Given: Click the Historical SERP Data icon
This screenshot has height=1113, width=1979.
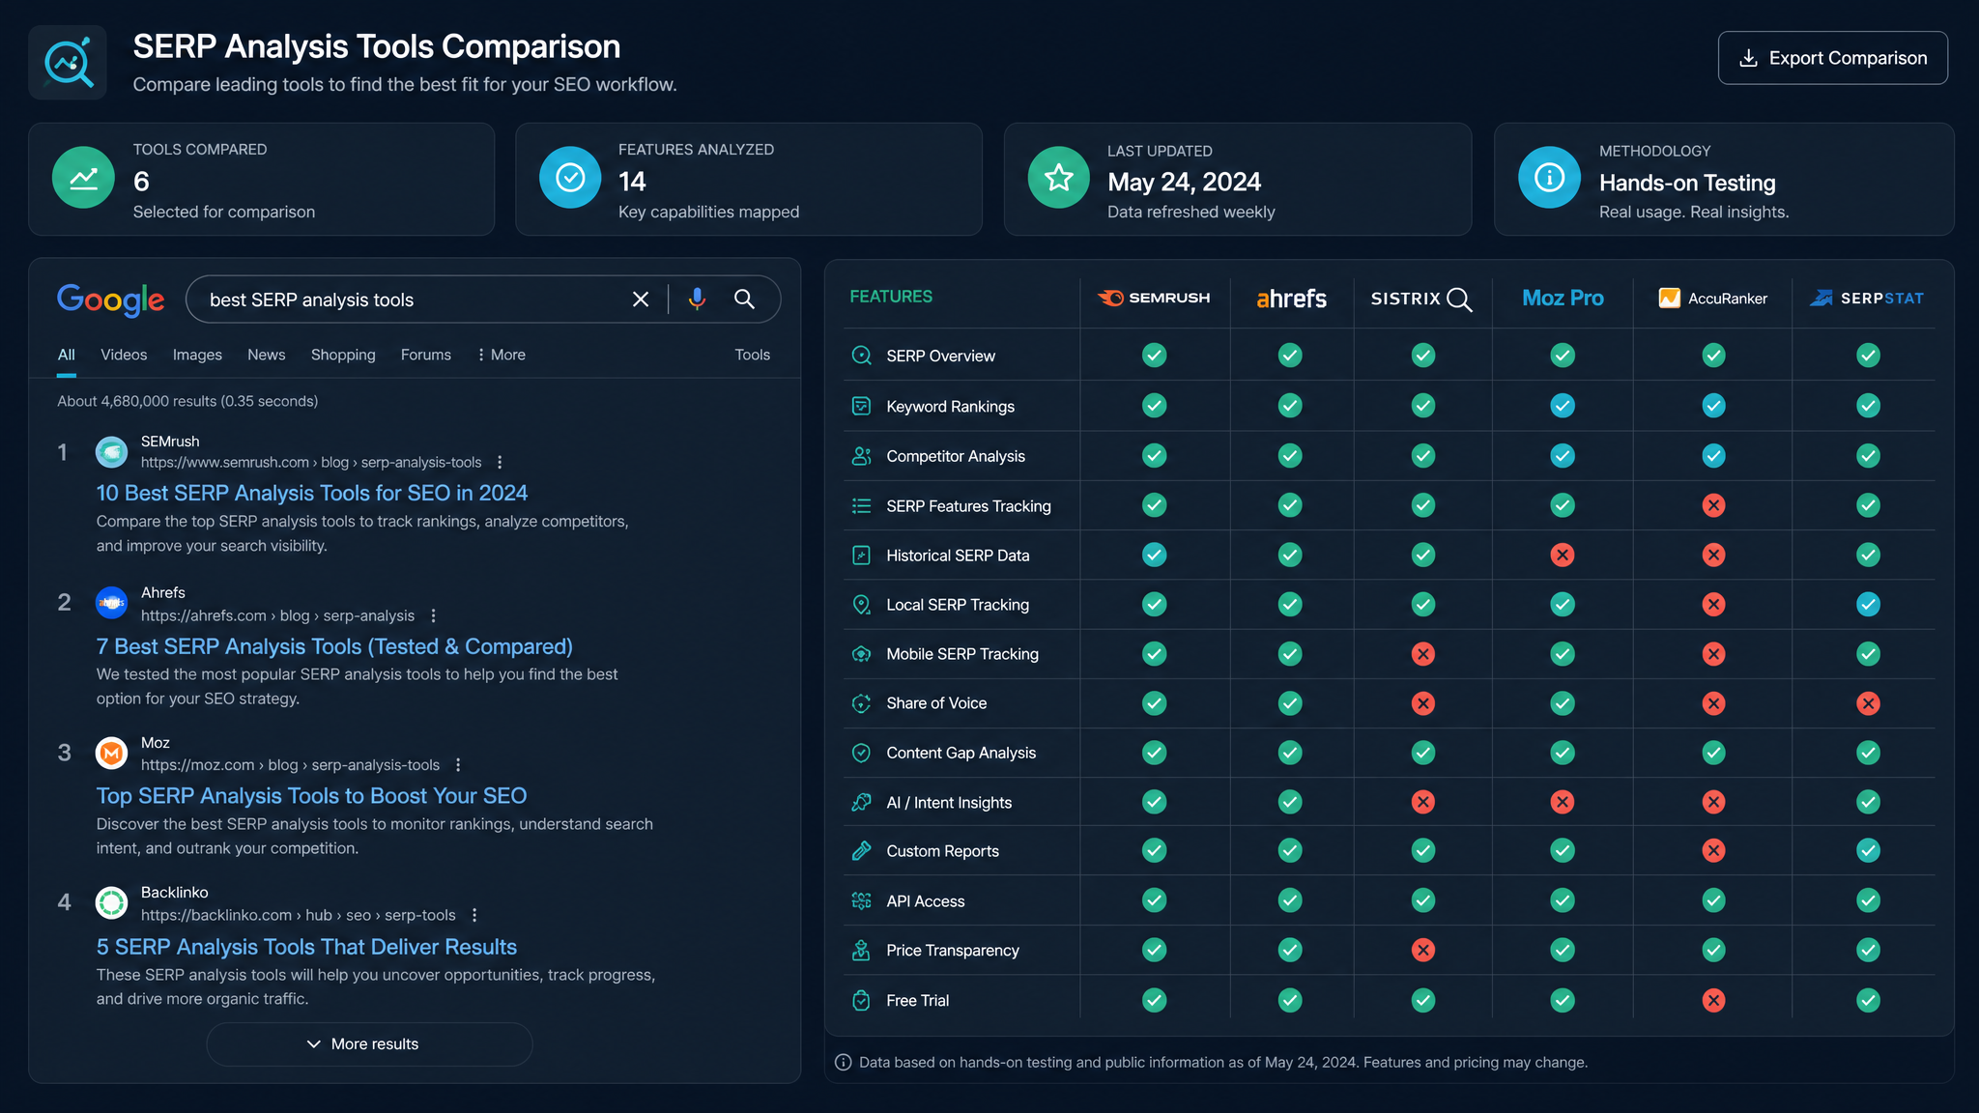Looking at the screenshot, I should 861,556.
